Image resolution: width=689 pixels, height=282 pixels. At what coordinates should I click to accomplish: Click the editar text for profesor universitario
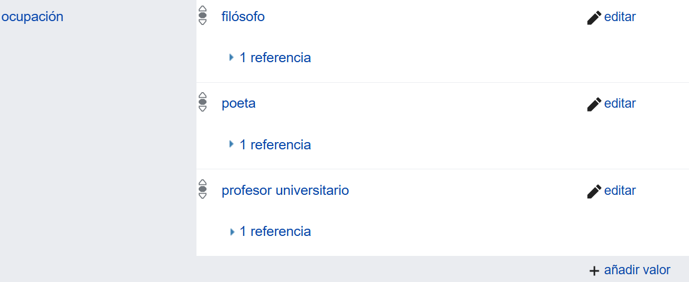(620, 190)
